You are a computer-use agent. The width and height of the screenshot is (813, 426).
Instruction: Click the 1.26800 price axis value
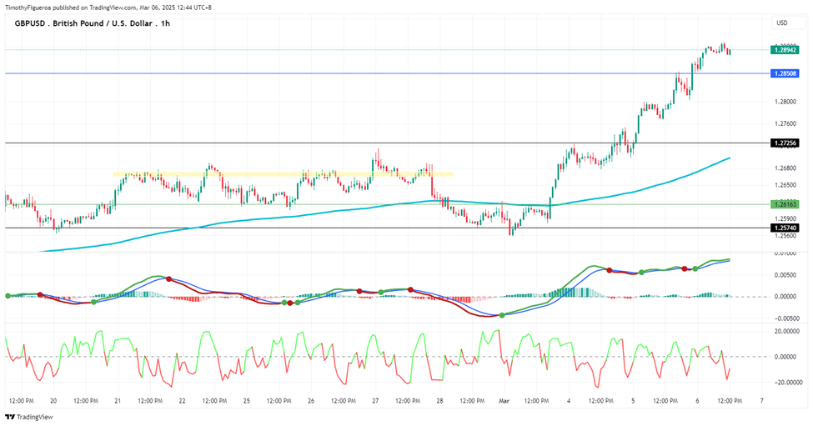coord(785,168)
